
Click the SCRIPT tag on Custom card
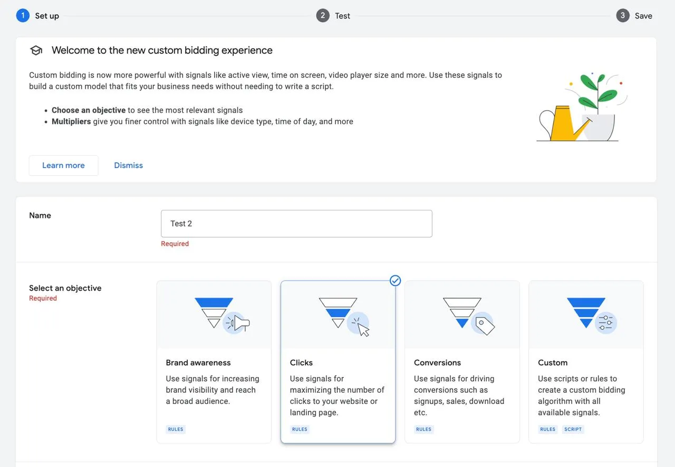click(573, 429)
